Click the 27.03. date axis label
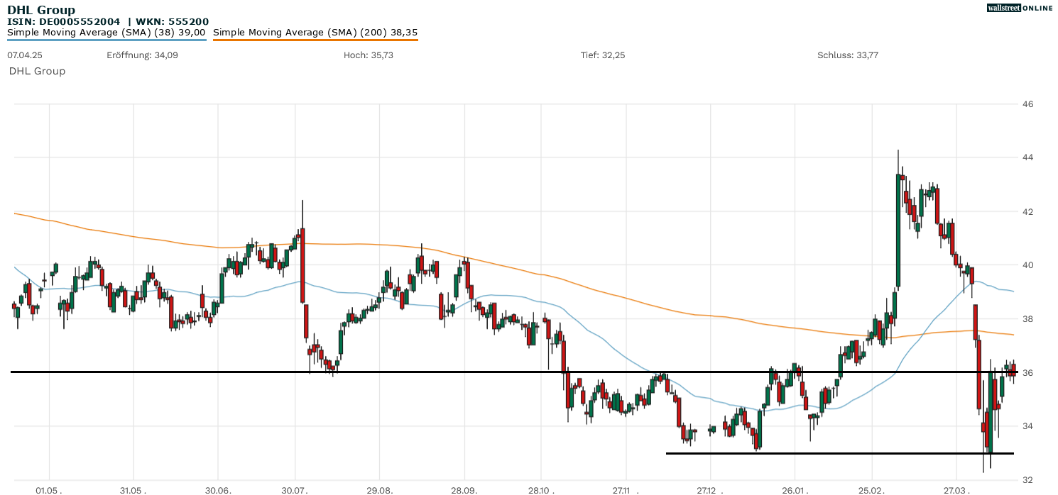The image size is (1058, 495). click(956, 490)
